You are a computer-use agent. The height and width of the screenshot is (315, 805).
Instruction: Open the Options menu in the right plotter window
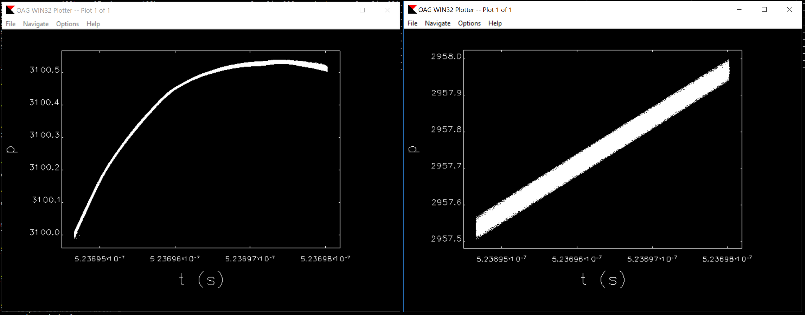click(469, 24)
